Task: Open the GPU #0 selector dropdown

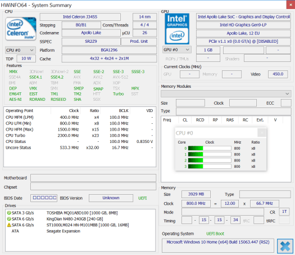Action: 177,50
